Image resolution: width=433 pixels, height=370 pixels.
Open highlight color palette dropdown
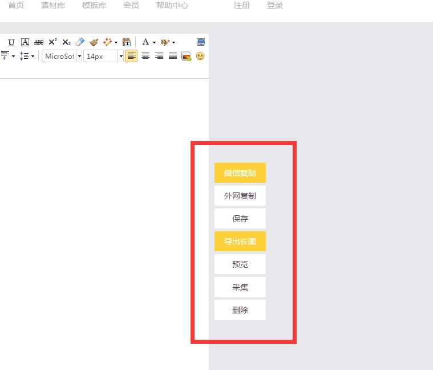tap(173, 42)
